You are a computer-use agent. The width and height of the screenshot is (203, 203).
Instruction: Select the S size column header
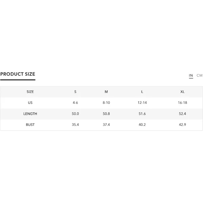point(75,92)
